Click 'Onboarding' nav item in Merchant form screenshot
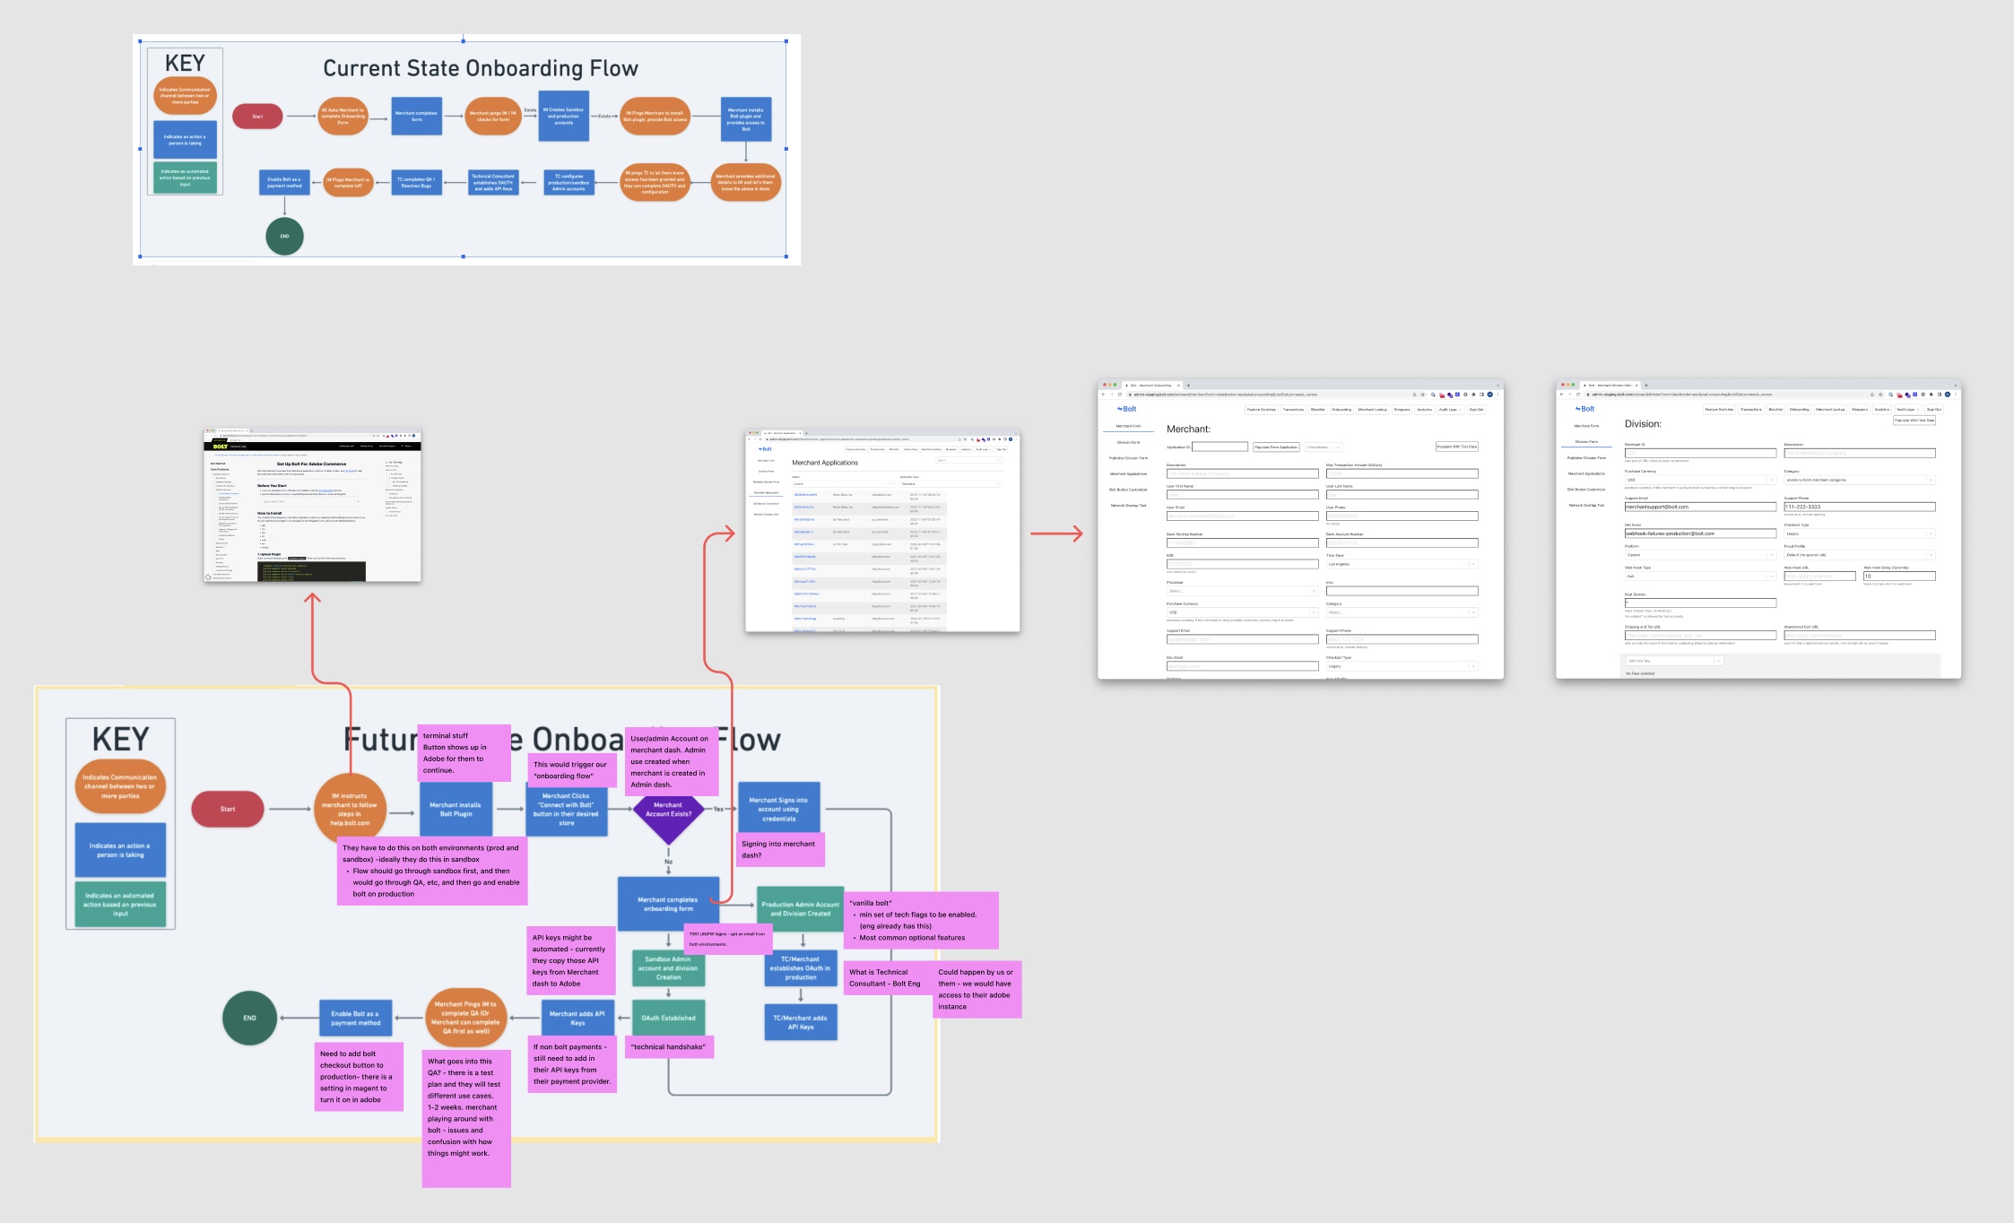Viewport: 2014px width, 1223px height. point(1341,410)
